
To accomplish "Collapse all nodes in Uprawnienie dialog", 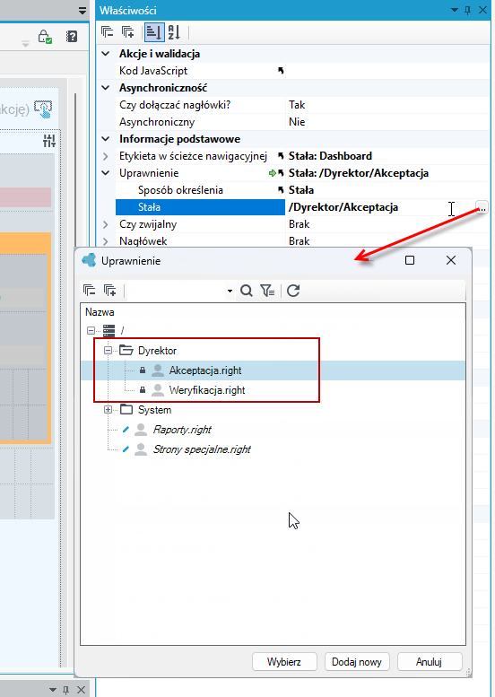I will click(x=90, y=291).
